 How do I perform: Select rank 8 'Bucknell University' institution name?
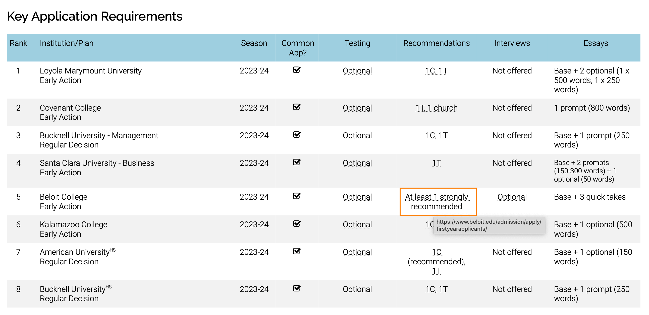[73, 289]
